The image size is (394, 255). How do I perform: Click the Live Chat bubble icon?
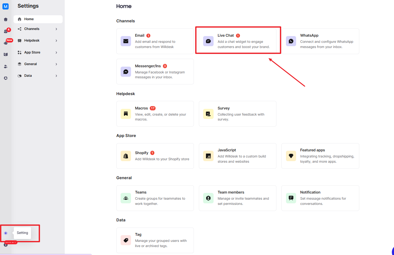click(208, 41)
